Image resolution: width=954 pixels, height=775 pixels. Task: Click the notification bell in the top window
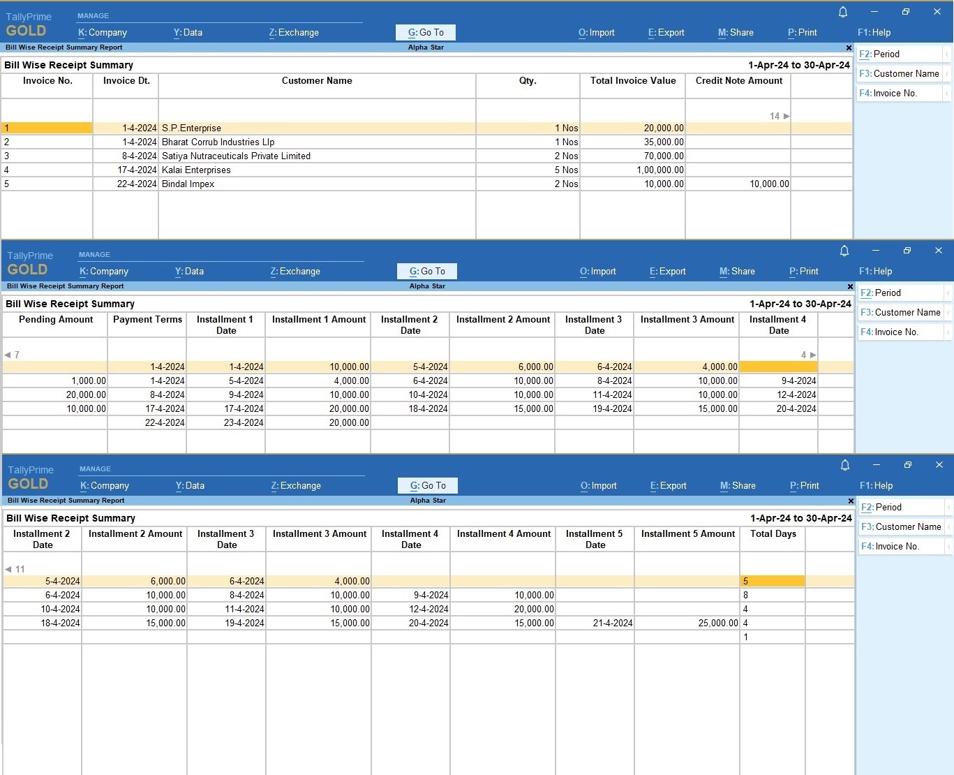pos(842,12)
